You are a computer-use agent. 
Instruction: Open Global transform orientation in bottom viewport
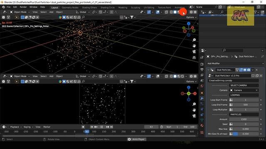83,76
